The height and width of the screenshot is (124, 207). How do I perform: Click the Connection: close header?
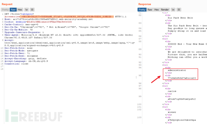(x=16, y=64)
